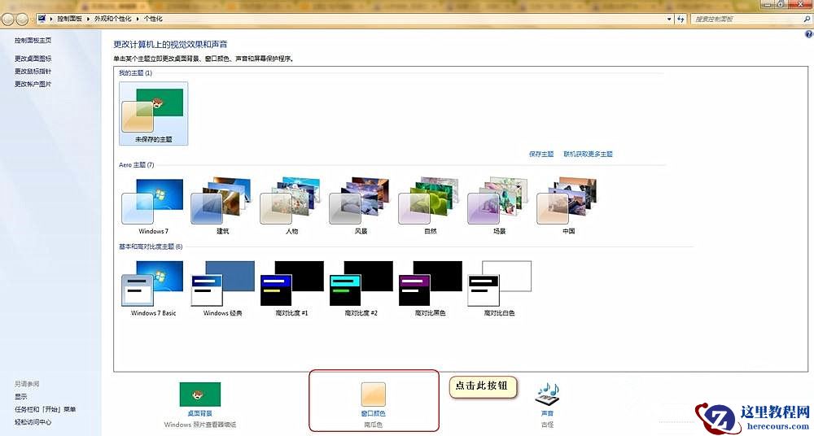Open the address bar history dropdown
The image size is (814, 436).
(x=669, y=19)
